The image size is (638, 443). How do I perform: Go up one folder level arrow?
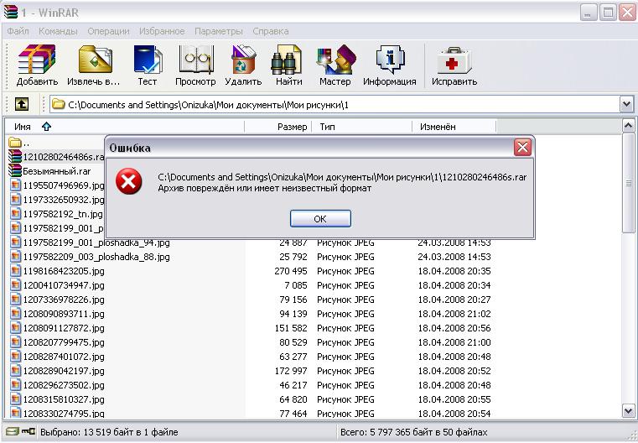[x=22, y=104]
